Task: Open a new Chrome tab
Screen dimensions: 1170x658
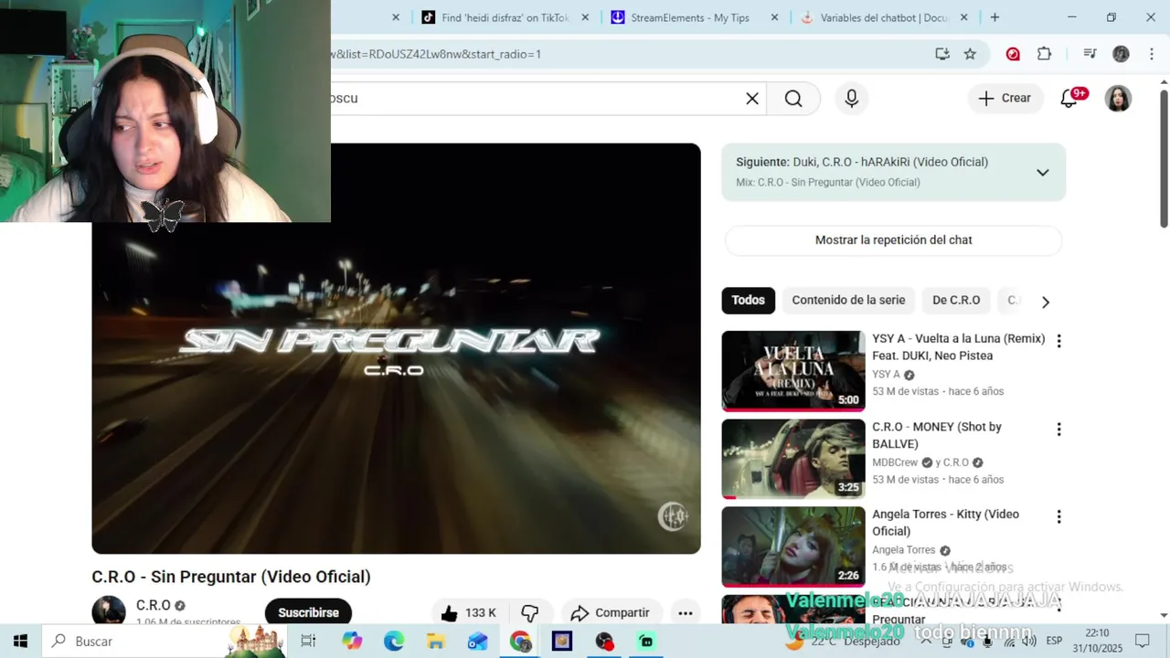Action: pos(994,17)
